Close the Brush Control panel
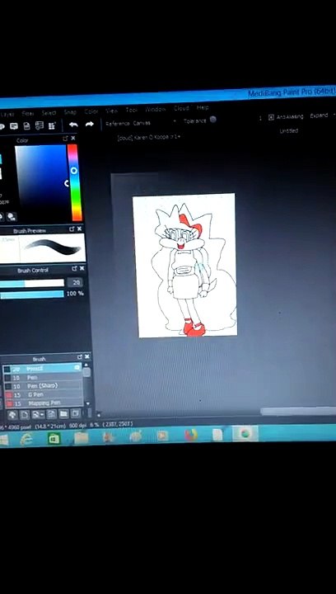The width and height of the screenshot is (336, 594). pyautogui.click(x=82, y=268)
